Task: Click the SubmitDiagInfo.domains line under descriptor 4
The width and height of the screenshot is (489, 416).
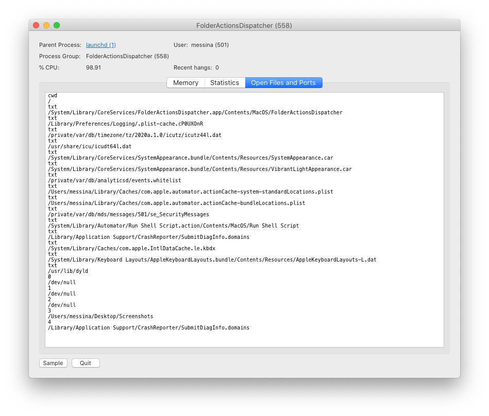Action: 148,328
